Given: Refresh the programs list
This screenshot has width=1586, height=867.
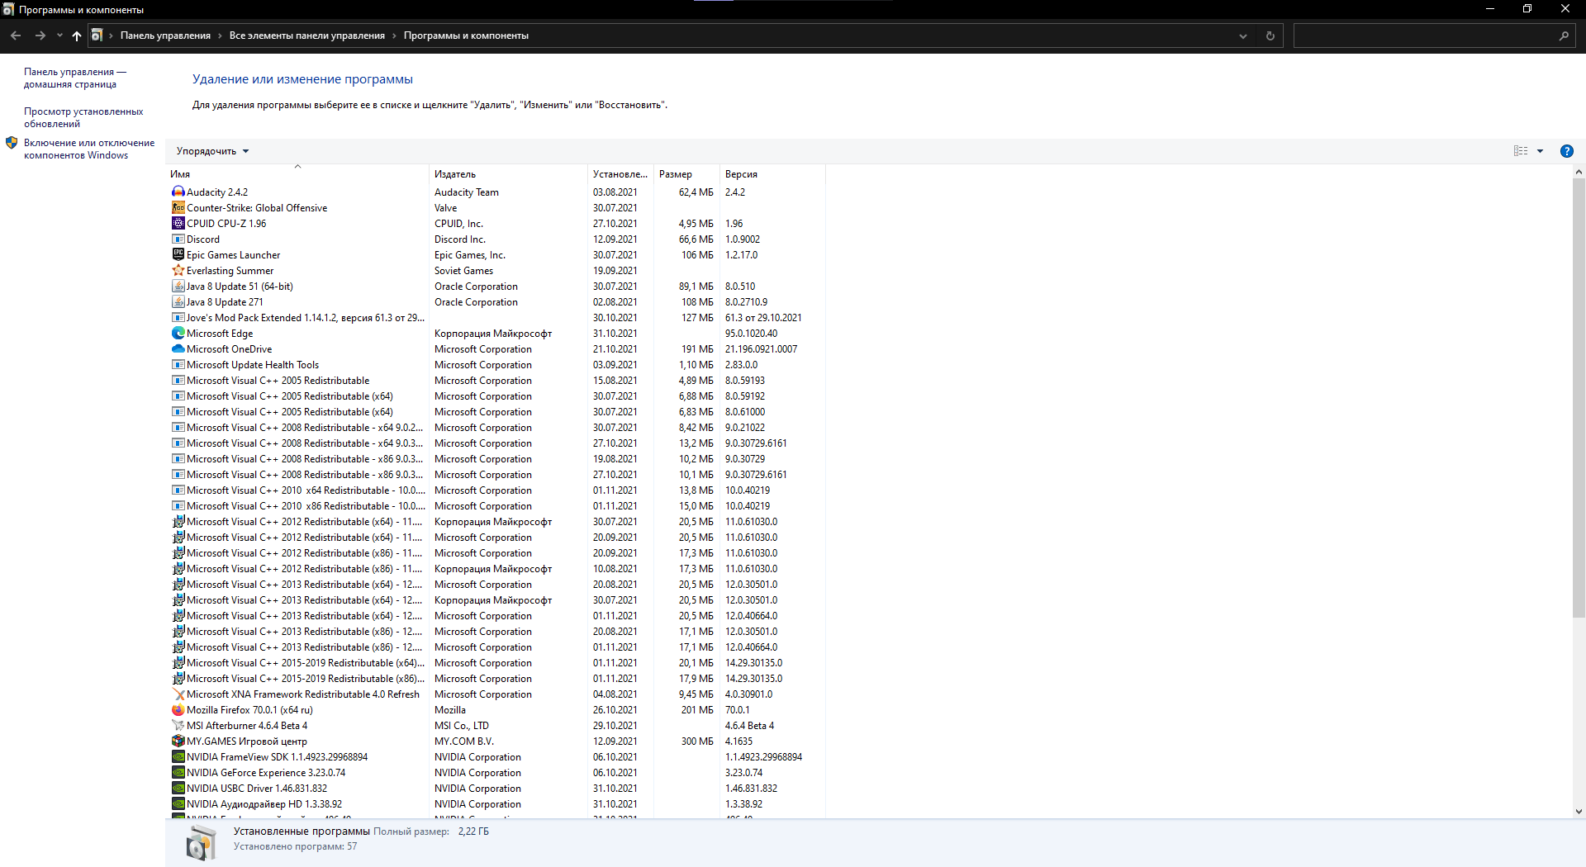Looking at the screenshot, I should point(1270,36).
